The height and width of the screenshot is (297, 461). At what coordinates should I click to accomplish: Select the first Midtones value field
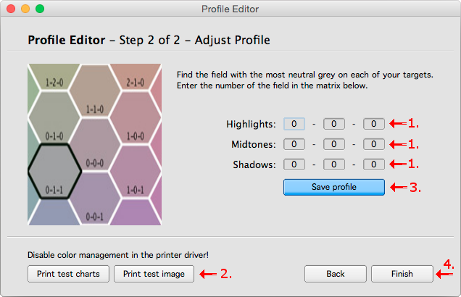coord(294,144)
